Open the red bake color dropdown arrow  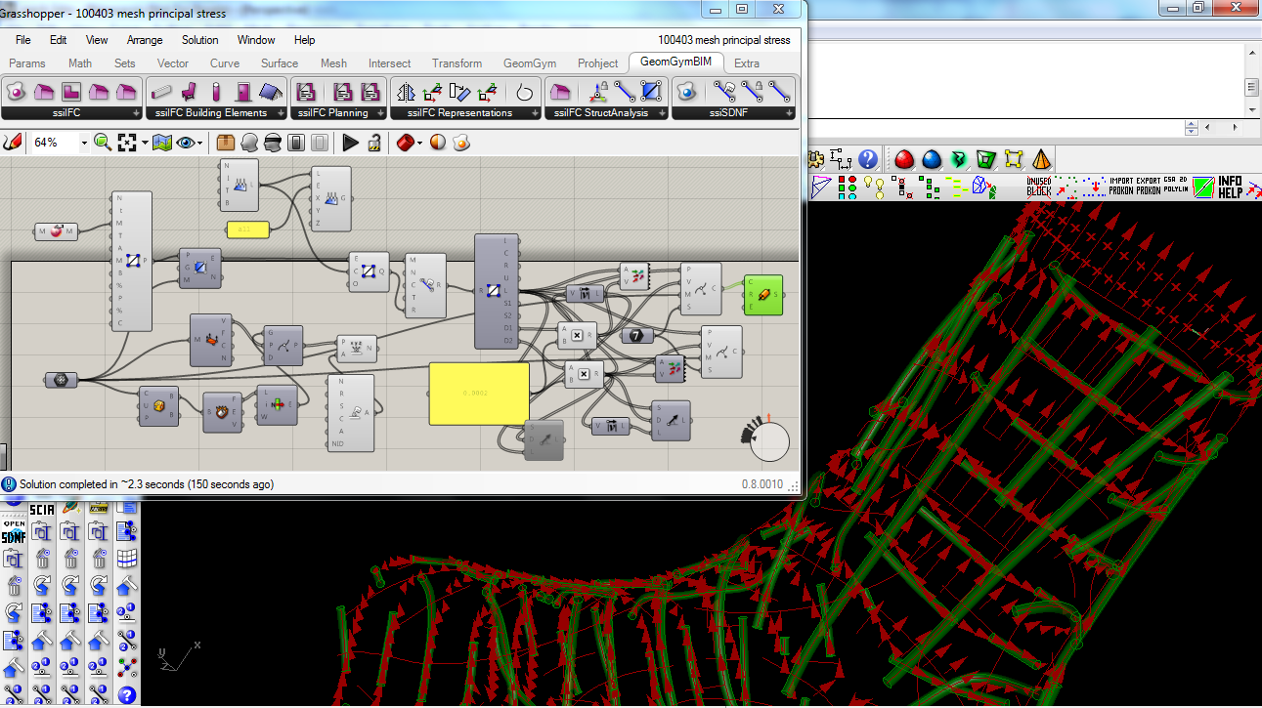click(420, 143)
